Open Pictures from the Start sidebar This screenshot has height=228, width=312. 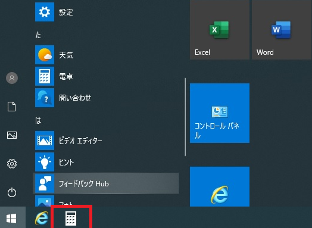coord(12,135)
